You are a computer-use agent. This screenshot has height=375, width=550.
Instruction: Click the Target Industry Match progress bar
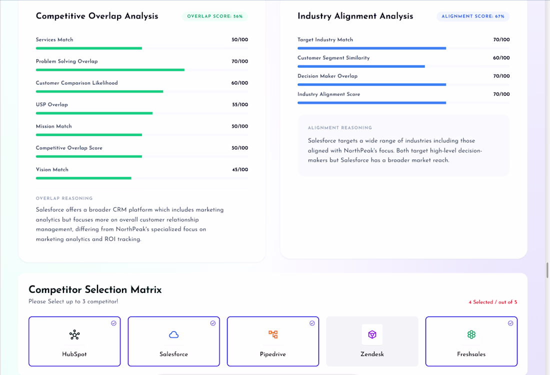(403, 48)
